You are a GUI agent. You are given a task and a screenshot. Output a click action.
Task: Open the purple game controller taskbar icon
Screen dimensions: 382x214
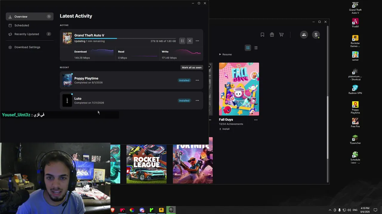pyautogui.click(x=142, y=210)
